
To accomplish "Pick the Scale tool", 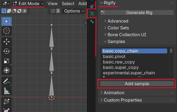I will pos(6,61).
